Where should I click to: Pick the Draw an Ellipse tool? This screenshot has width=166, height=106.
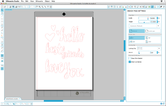(x=2, y=24)
